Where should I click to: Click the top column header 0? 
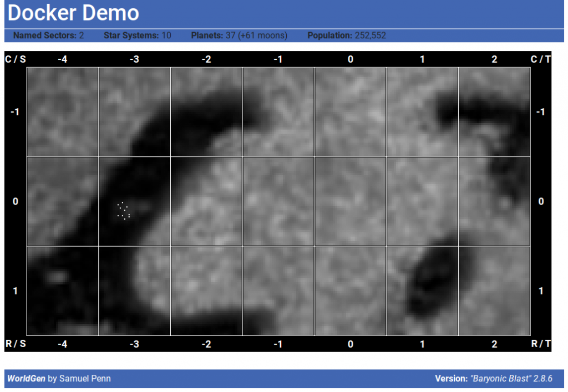(351, 59)
